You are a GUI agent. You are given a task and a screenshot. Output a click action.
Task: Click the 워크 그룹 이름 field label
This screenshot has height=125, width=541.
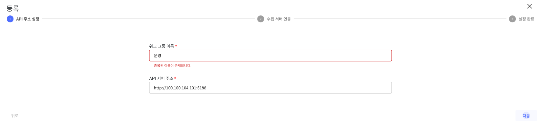coord(161,46)
